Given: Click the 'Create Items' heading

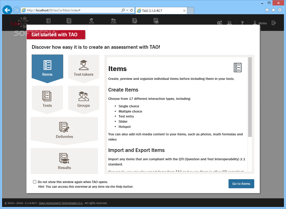Looking at the screenshot, I should [123, 90].
